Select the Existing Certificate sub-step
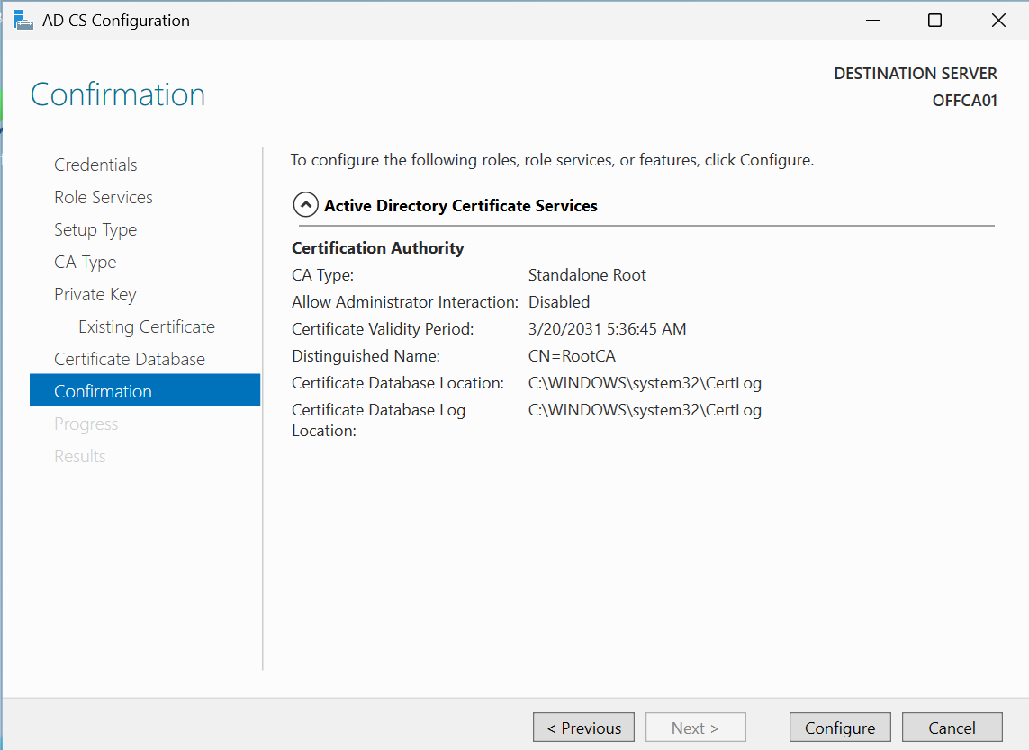The width and height of the screenshot is (1029, 750). (x=147, y=326)
